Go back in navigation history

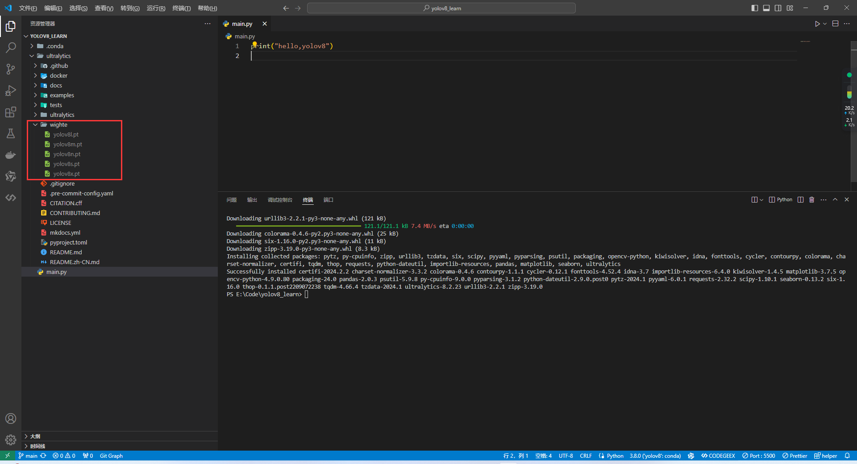point(286,8)
